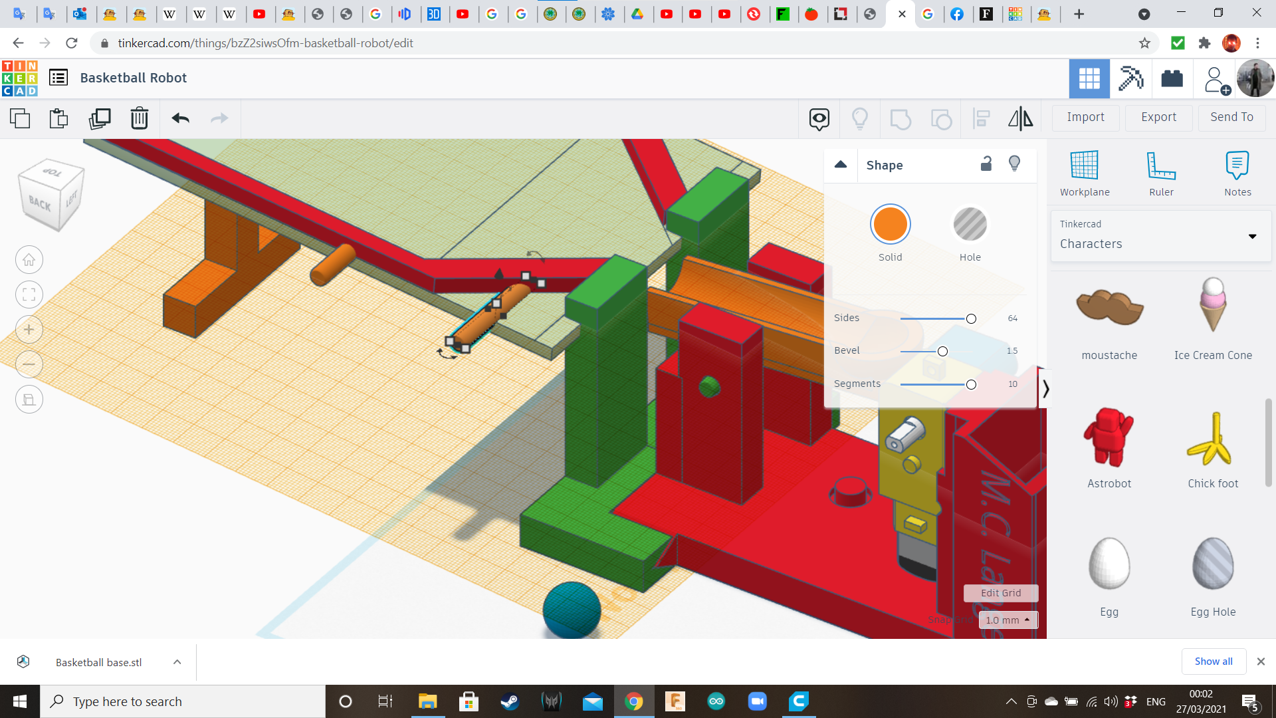
Task: Select the Workplane tool
Action: coord(1085,173)
